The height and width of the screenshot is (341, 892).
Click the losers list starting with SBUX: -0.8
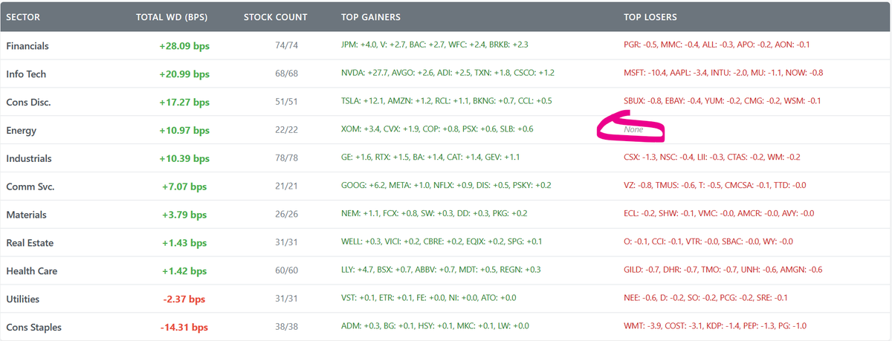tap(722, 102)
